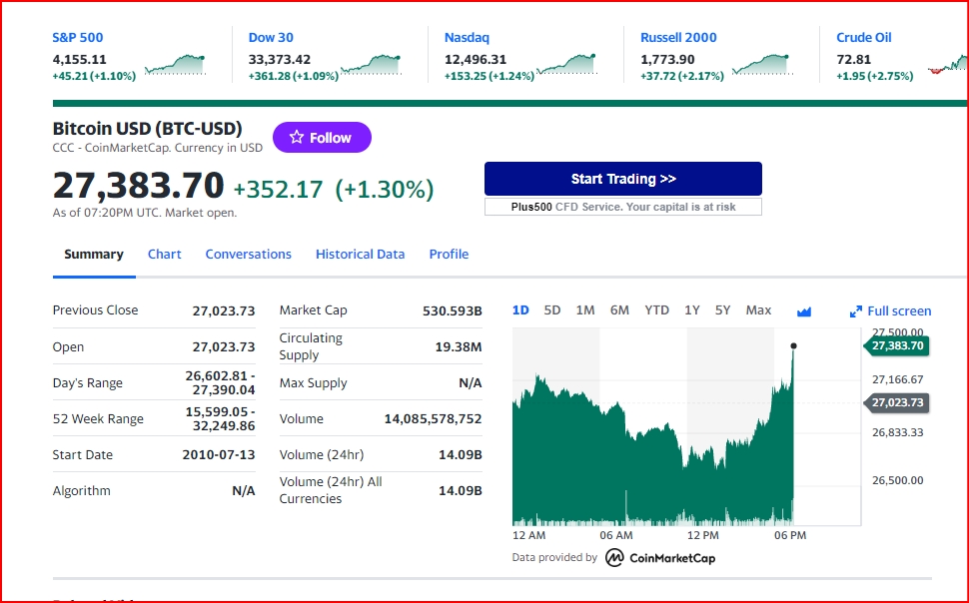
Task: Select the 5Y chart range
Action: coord(723,310)
